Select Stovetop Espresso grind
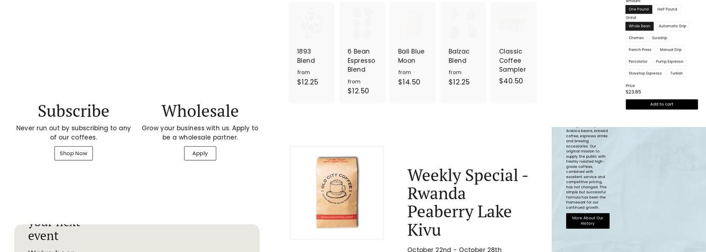 [645, 74]
